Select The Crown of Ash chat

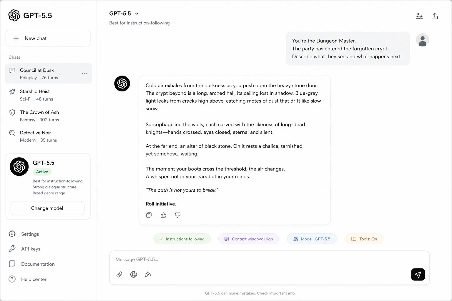[48, 116]
